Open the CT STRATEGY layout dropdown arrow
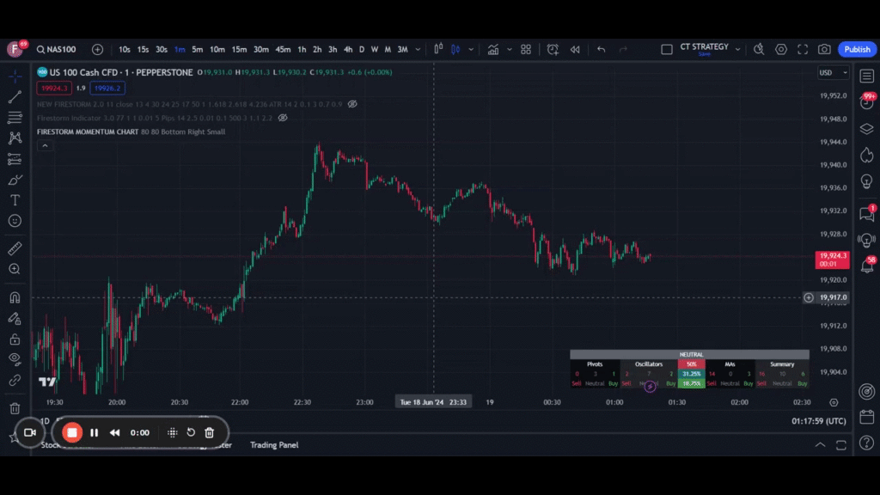 click(737, 49)
